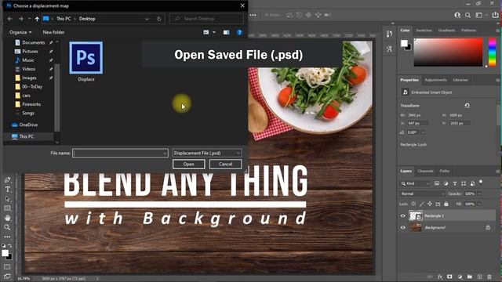
Task: Select the Type tool
Action: click(7, 190)
